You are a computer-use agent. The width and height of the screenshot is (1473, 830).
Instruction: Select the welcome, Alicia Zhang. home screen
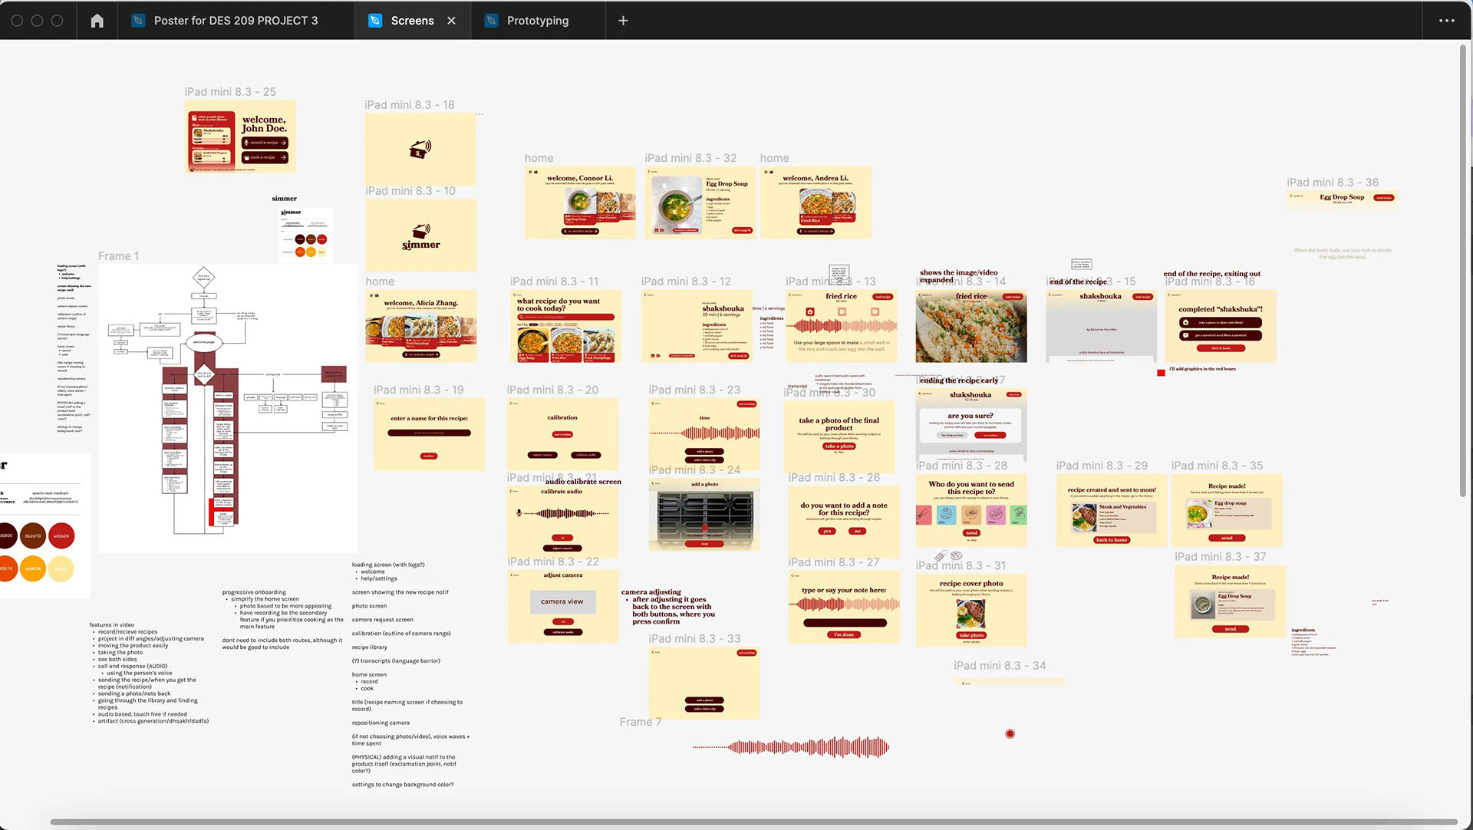tap(420, 326)
